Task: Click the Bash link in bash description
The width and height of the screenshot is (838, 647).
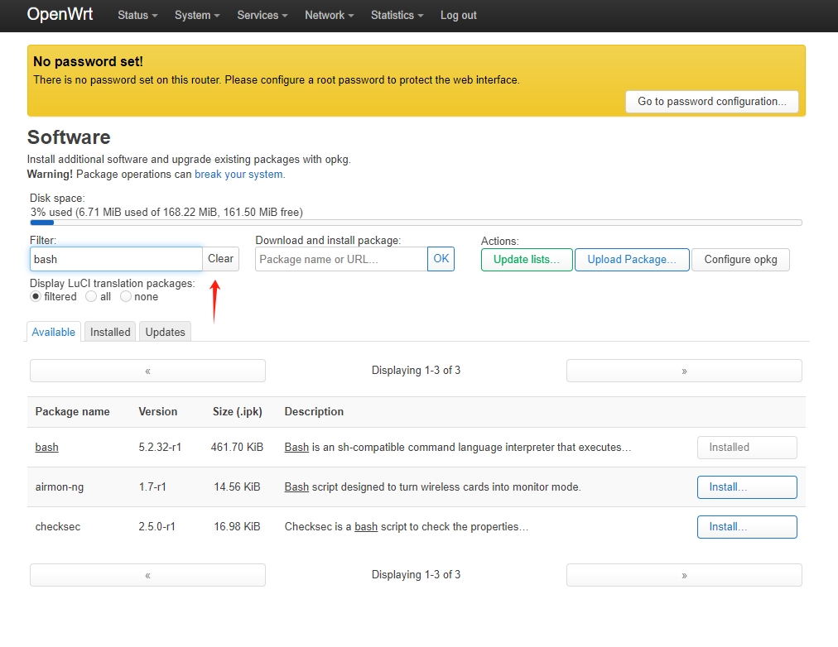Action: [x=296, y=447]
